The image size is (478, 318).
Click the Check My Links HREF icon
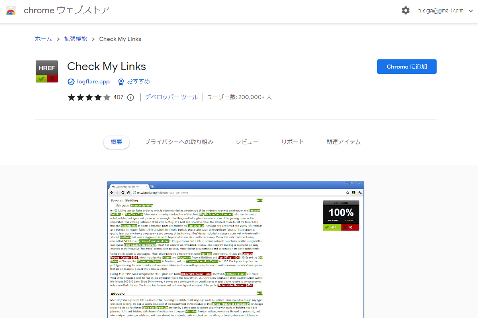[x=47, y=71]
